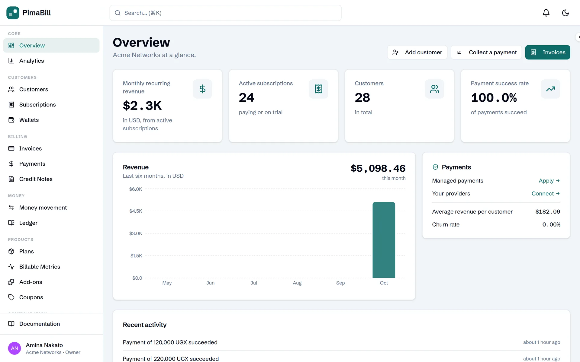
Task: Go to Analytics page
Action: 51,61
